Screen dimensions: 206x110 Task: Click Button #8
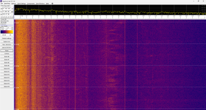pos(7,63)
